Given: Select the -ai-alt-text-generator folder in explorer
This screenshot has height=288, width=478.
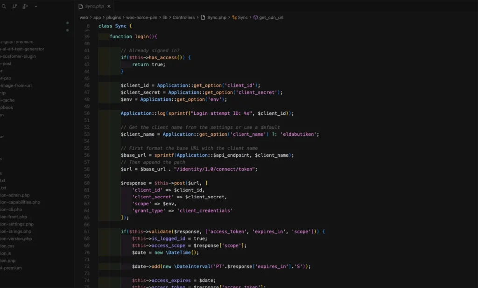Looking at the screenshot, I should point(22,49).
